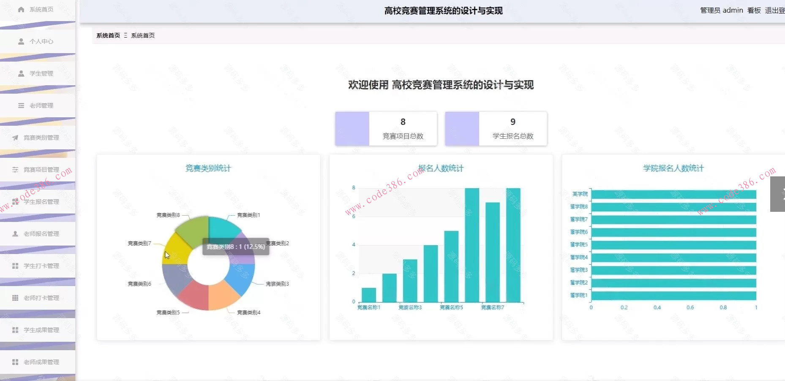Click the grid icon beside 学生成果管理
Viewport: 785px width, 381px height.
click(x=15, y=330)
